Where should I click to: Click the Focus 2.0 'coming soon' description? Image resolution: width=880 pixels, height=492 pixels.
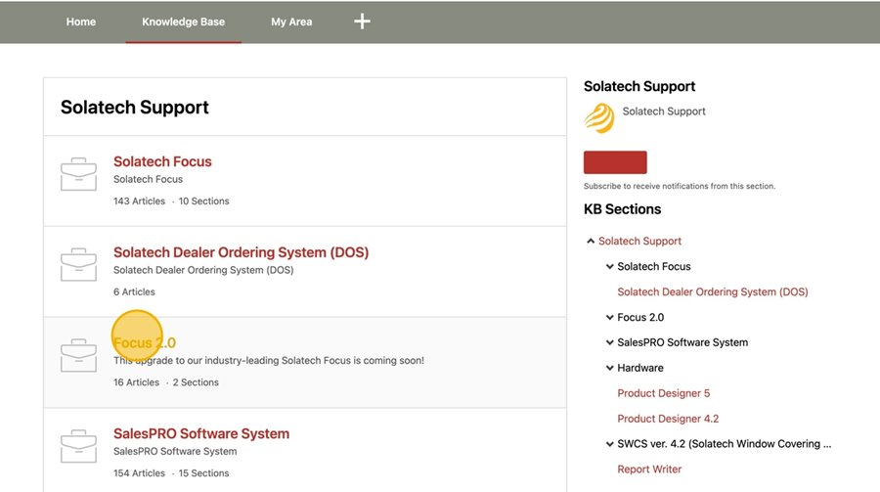click(269, 361)
